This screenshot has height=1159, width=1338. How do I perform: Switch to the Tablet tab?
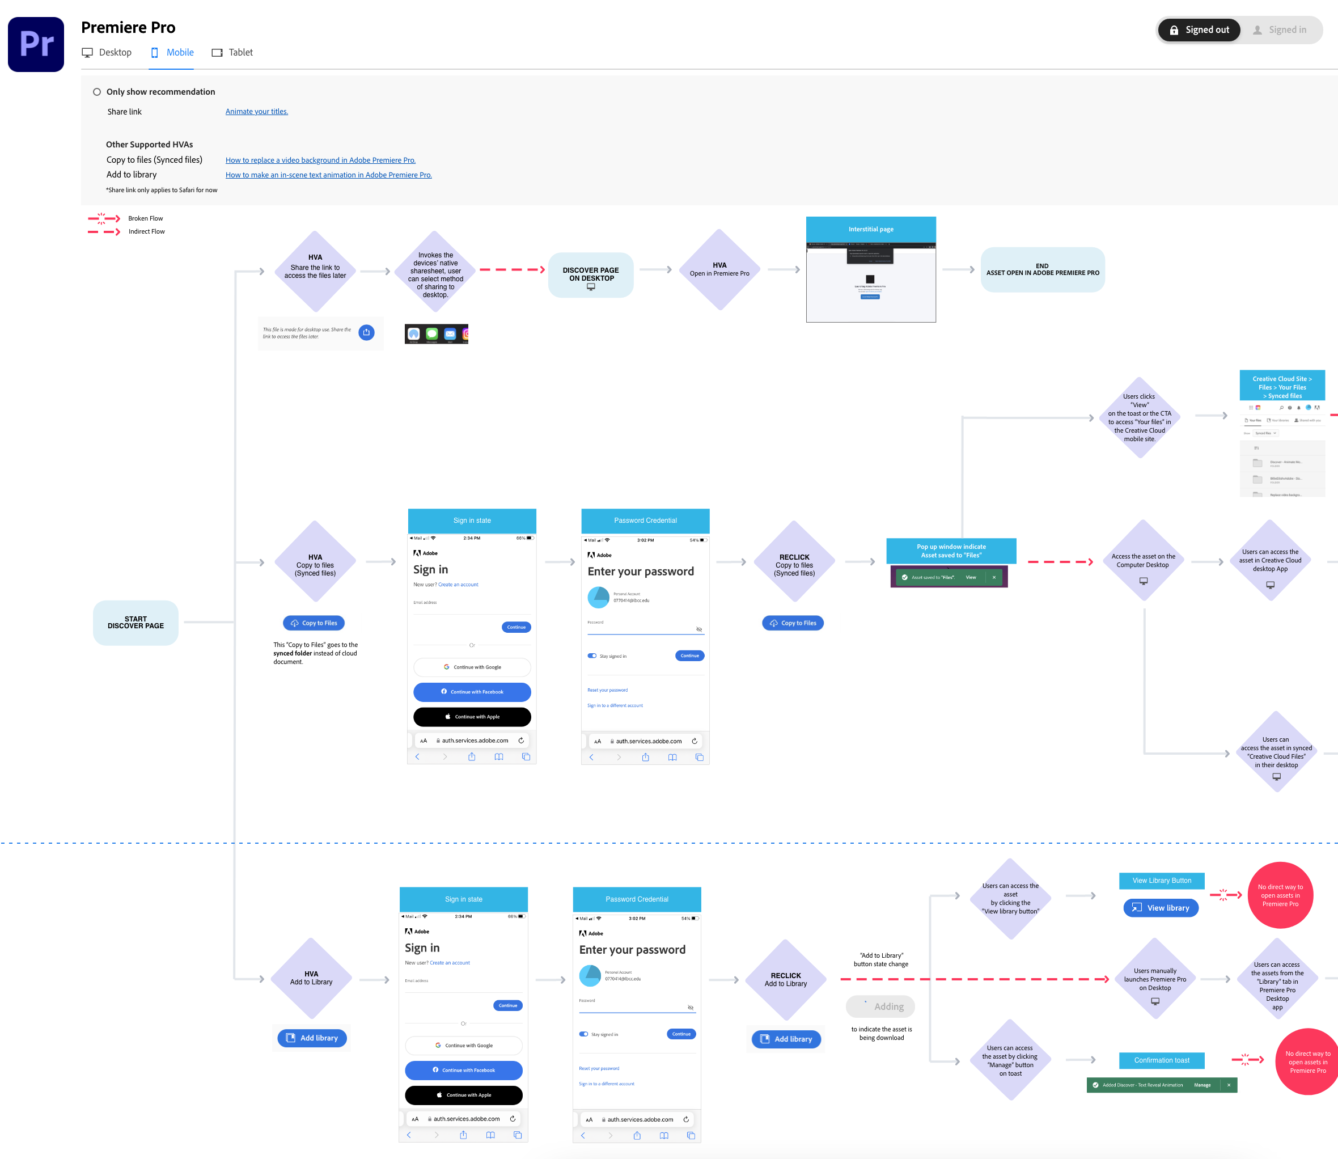click(232, 52)
